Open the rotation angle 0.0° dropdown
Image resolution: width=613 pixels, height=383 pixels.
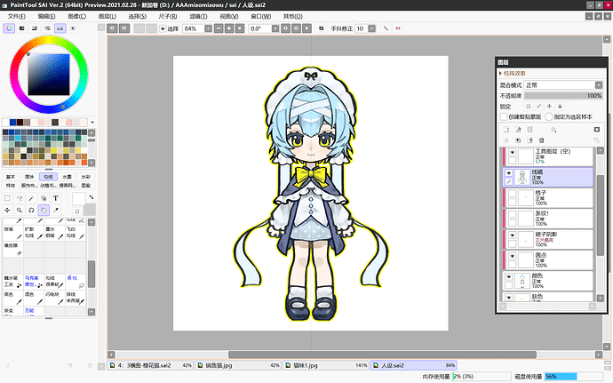coord(275,28)
